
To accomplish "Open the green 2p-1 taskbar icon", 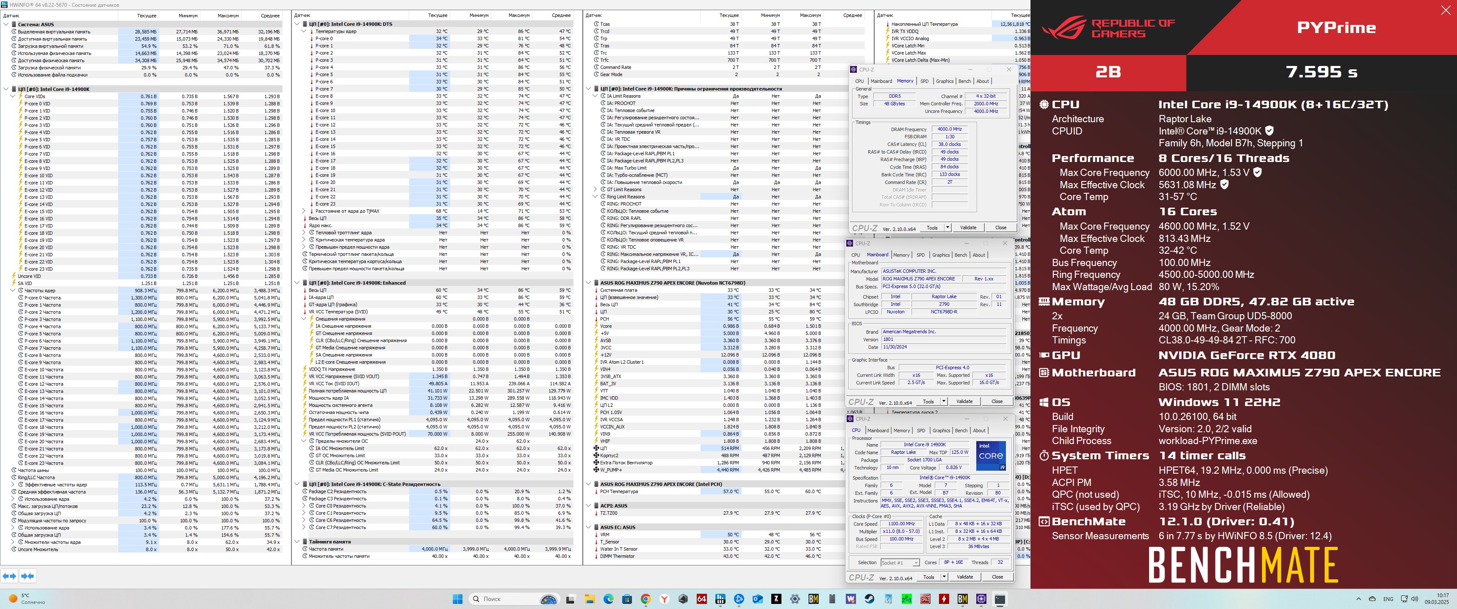I will 906,599.
